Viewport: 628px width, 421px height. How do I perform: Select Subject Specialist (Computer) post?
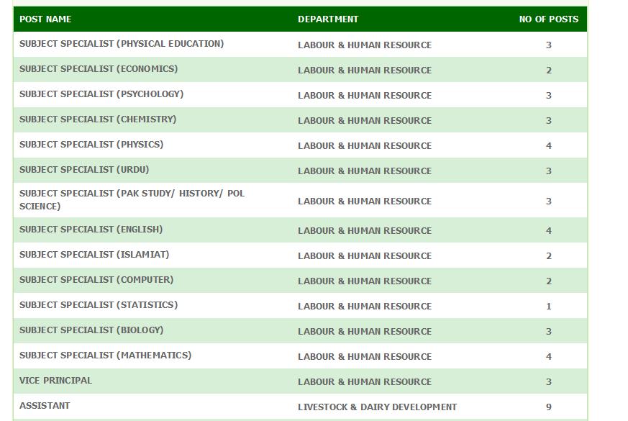(x=96, y=280)
